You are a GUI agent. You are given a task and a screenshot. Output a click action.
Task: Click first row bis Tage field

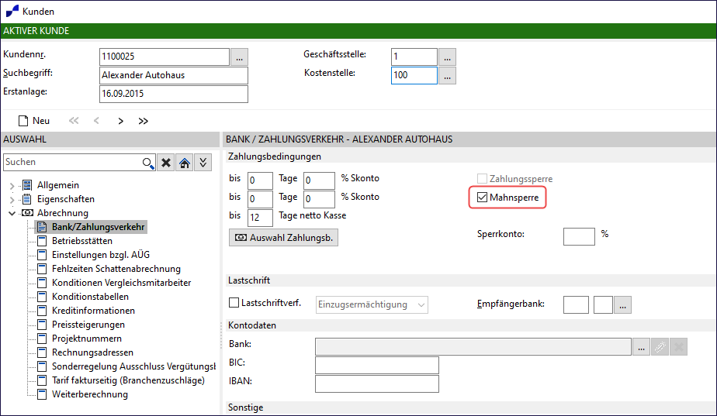pos(260,180)
